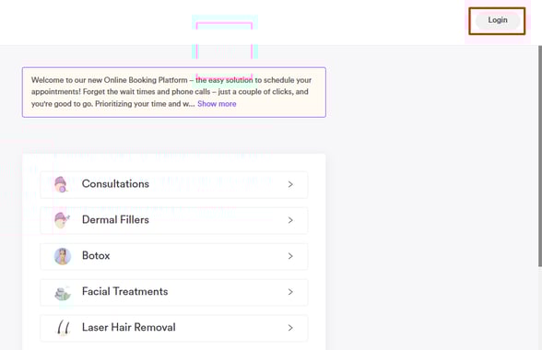Select Facial Treatments category label
542x350 pixels.
click(124, 291)
